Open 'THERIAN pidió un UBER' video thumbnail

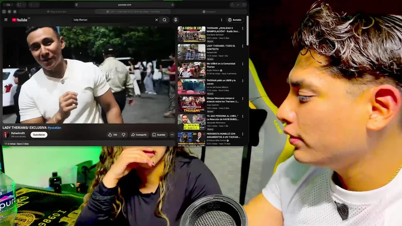click(x=192, y=87)
